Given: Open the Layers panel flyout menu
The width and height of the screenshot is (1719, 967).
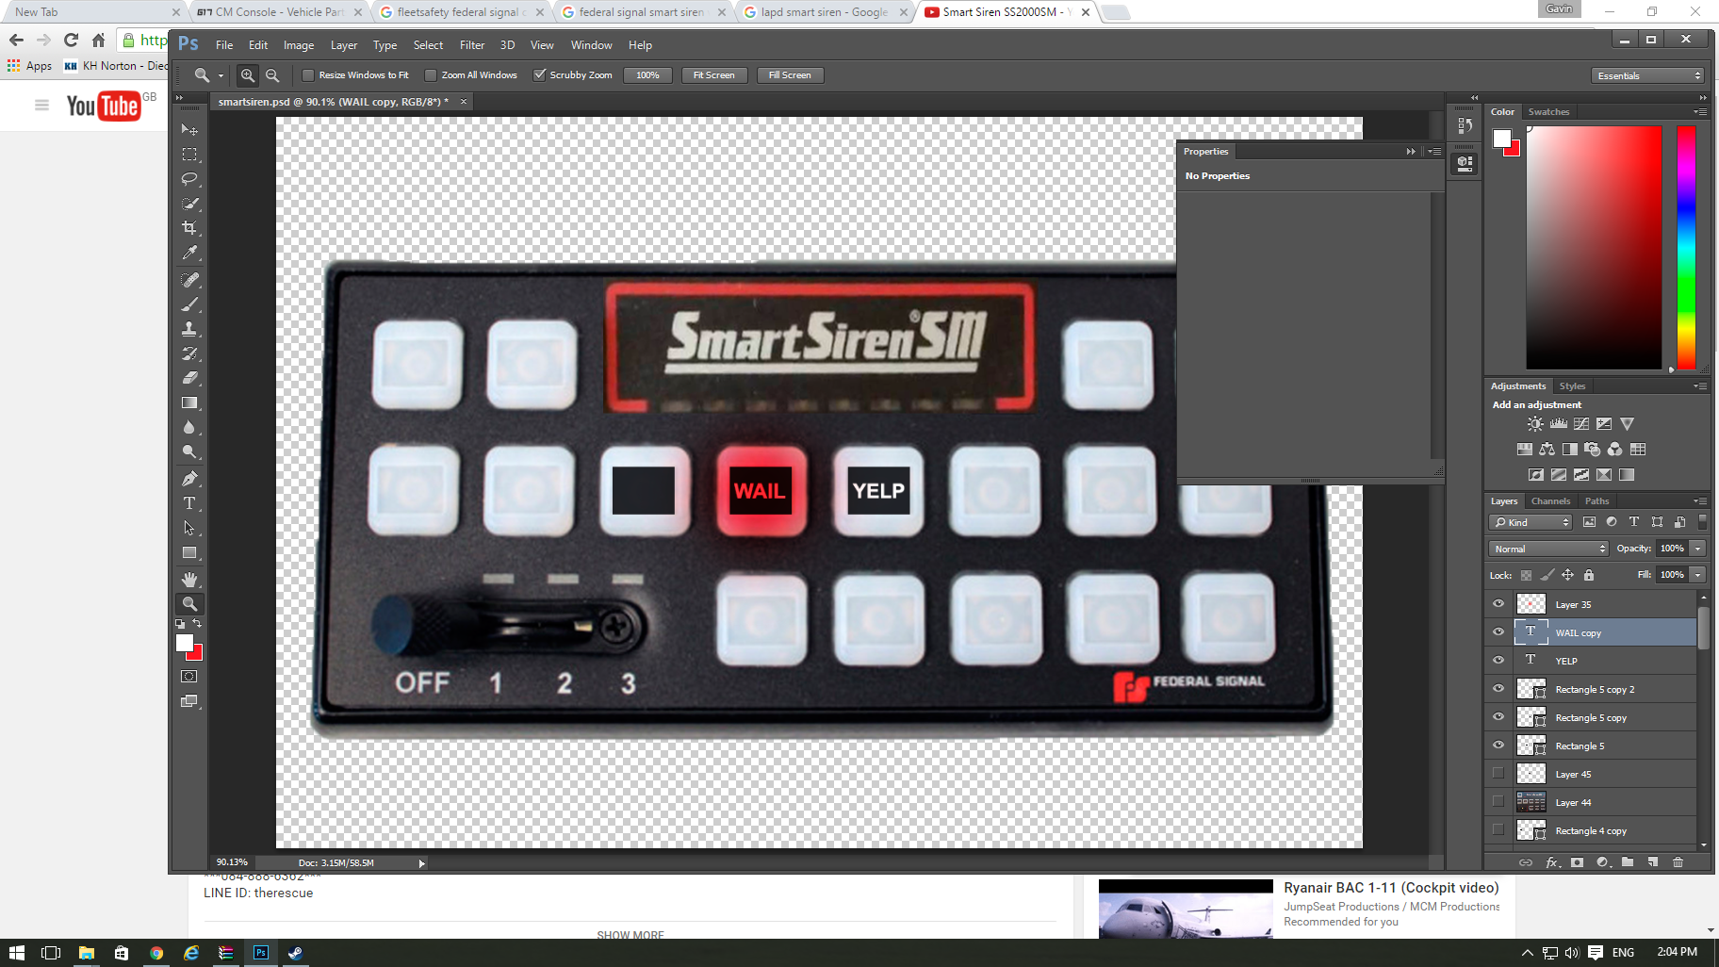Looking at the screenshot, I should (1700, 501).
